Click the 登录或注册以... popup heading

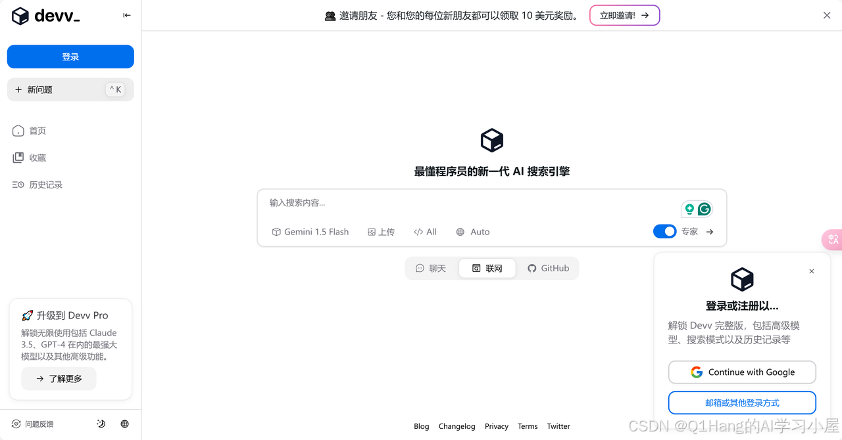(x=742, y=306)
